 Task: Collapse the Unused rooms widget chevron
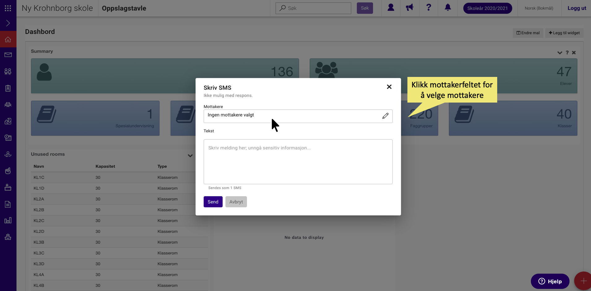[190, 156]
